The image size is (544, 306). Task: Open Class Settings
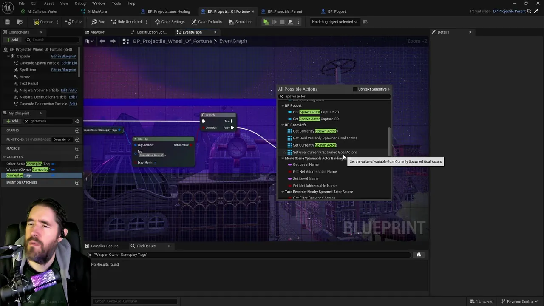[x=170, y=22]
